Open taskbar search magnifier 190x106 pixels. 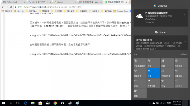pyautogui.click(x=11, y=103)
